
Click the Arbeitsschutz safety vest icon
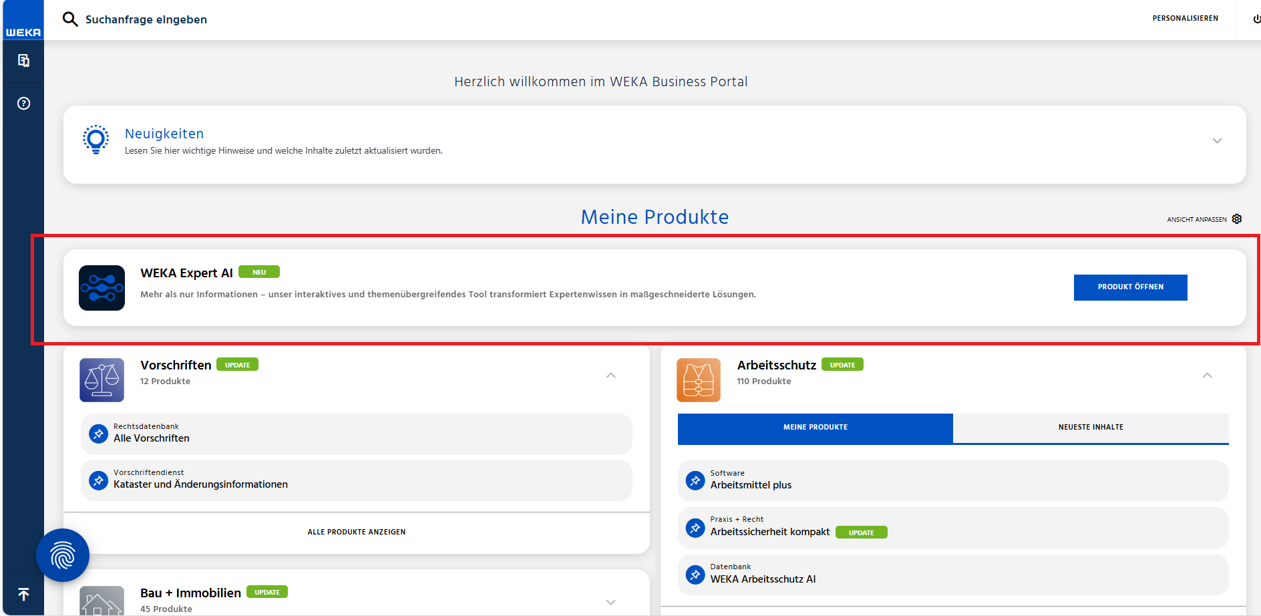click(699, 379)
